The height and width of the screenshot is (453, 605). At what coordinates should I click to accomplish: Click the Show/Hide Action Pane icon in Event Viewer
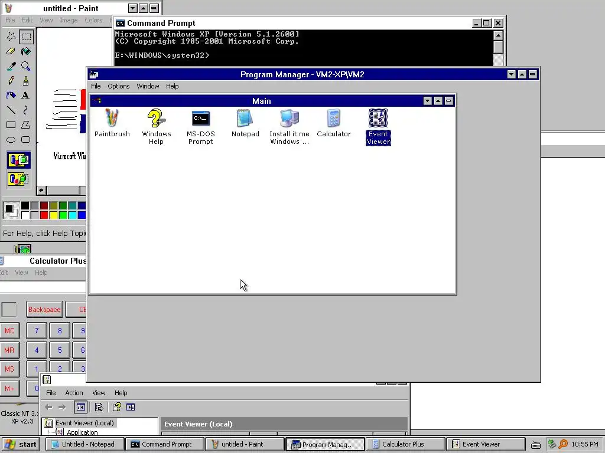click(x=131, y=407)
